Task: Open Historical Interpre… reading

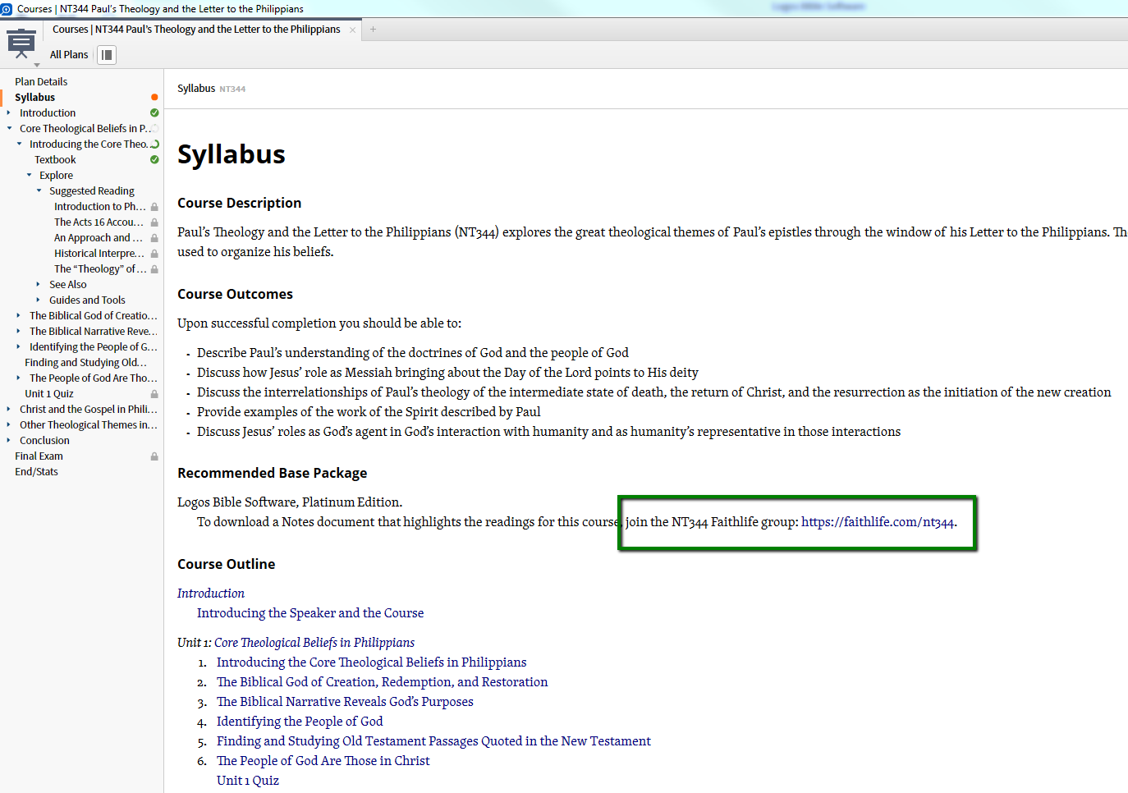Action: pyautogui.click(x=99, y=254)
